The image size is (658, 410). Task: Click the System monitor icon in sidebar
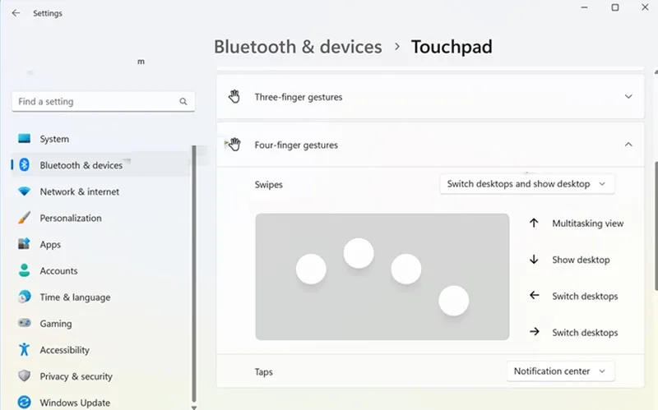click(x=25, y=139)
